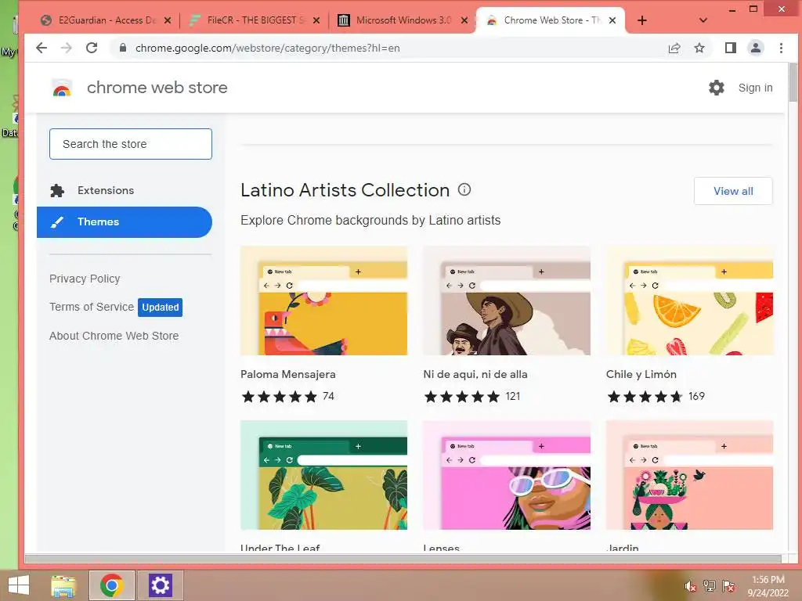
Task: Open Chrome three-dot menu
Action: (781, 48)
